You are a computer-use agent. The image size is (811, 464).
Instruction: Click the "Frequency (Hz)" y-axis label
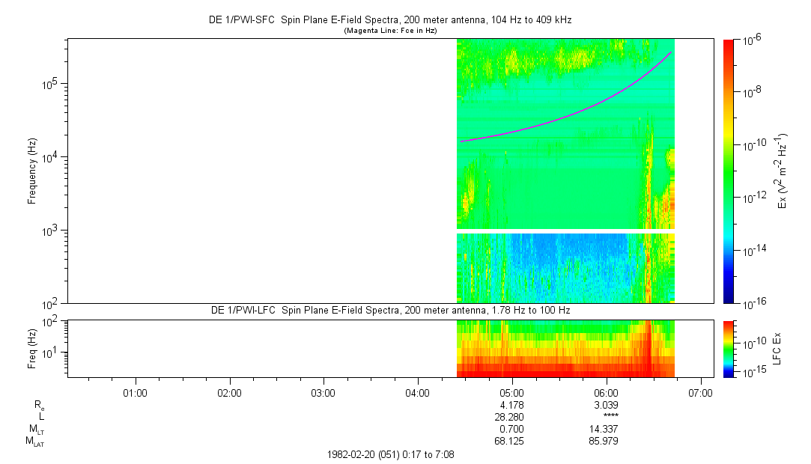point(32,171)
